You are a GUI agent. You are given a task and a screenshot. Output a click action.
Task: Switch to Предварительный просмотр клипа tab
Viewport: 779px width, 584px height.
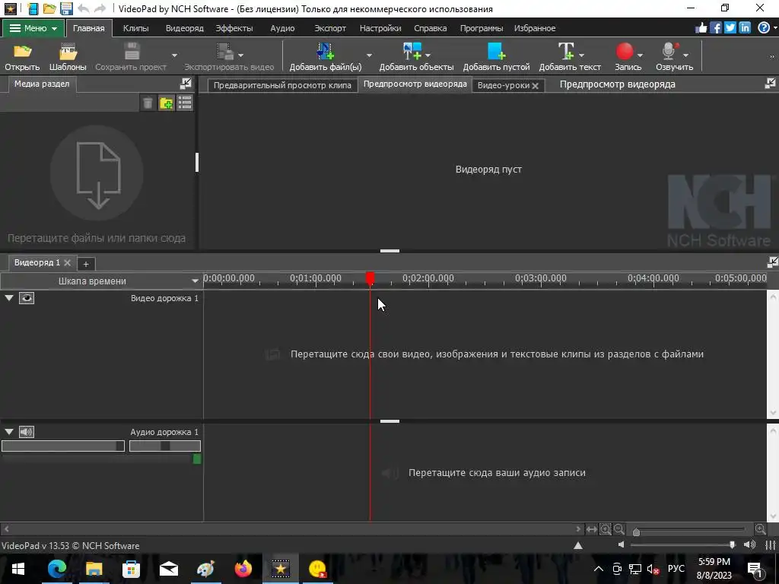pos(282,85)
